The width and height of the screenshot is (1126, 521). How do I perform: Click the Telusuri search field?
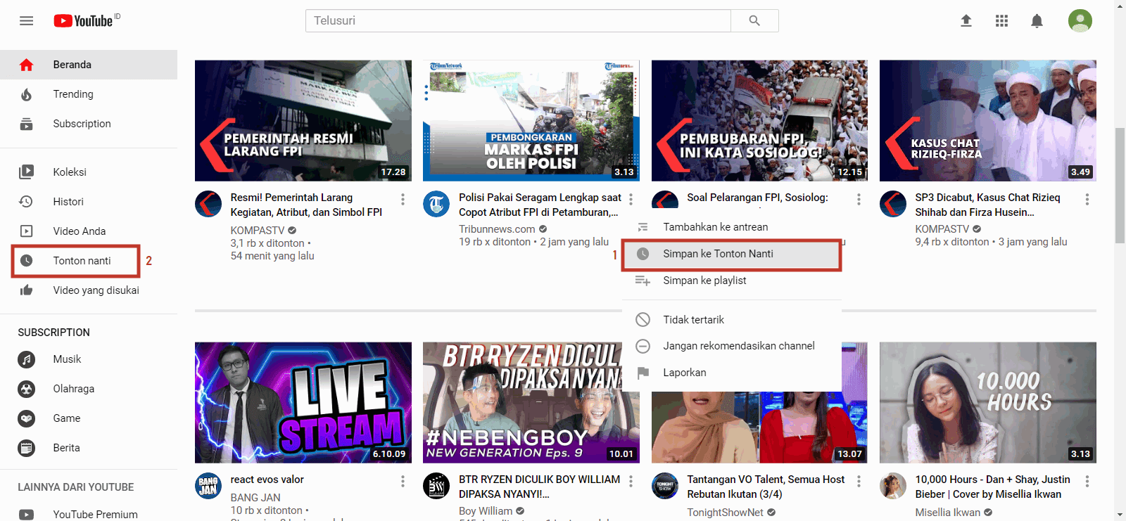(x=518, y=20)
